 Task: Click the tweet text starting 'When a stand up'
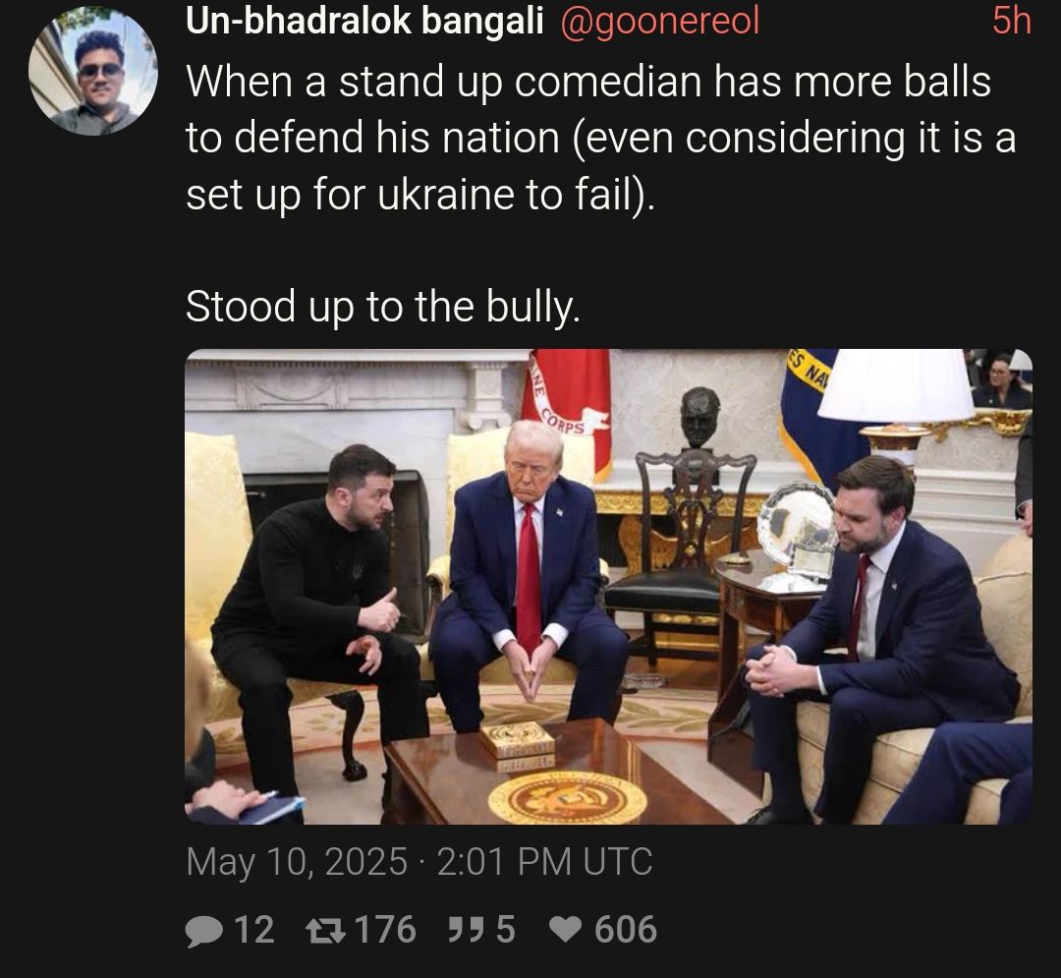[x=601, y=138]
